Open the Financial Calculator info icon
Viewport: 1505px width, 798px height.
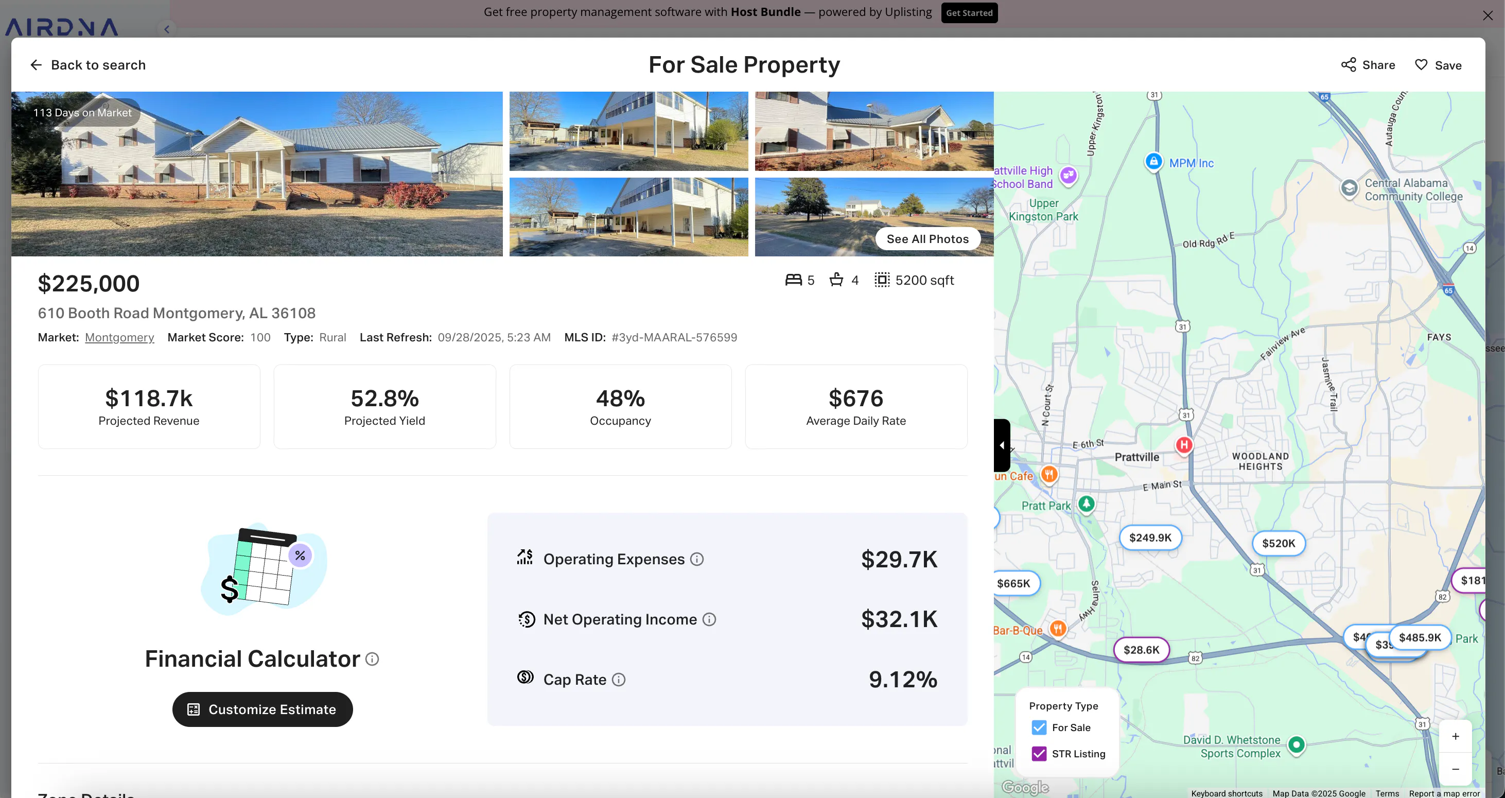[x=372, y=659]
